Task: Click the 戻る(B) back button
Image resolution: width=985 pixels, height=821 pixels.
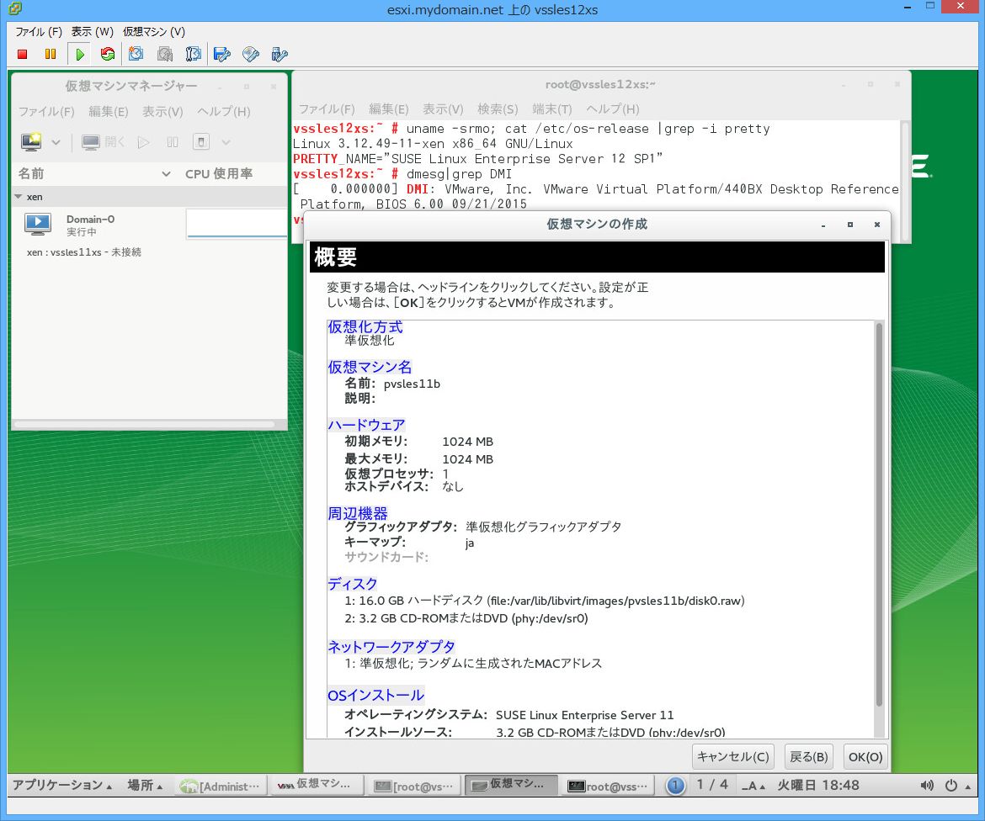Action: pyautogui.click(x=808, y=756)
